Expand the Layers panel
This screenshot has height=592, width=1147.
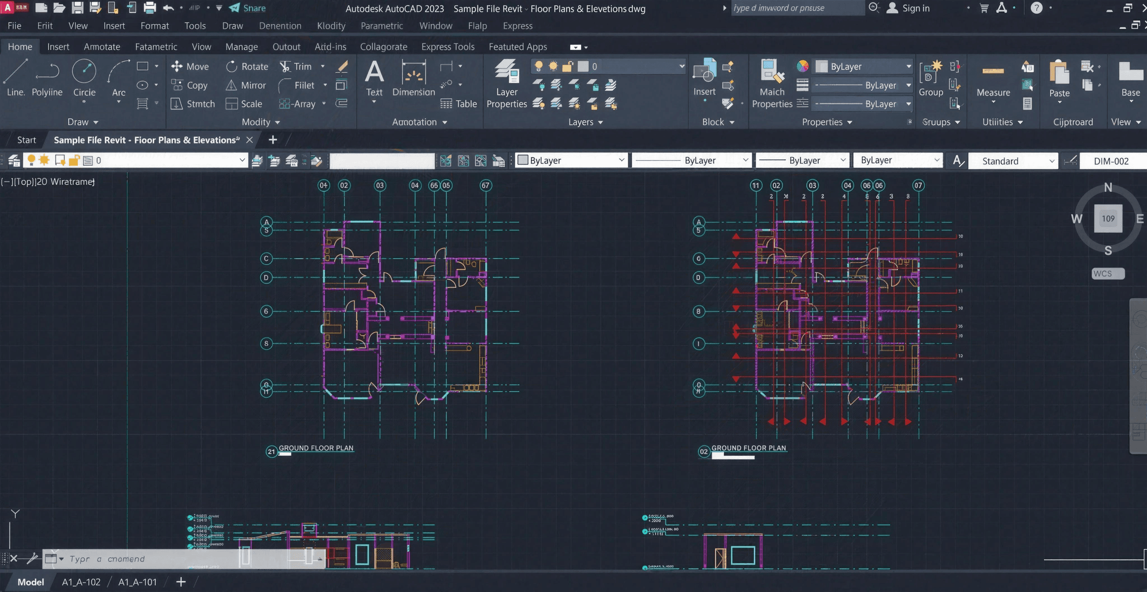click(585, 122)
